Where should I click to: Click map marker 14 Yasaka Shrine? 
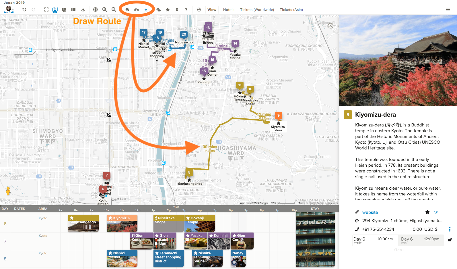pyautogui.click(x=235, y=44)
